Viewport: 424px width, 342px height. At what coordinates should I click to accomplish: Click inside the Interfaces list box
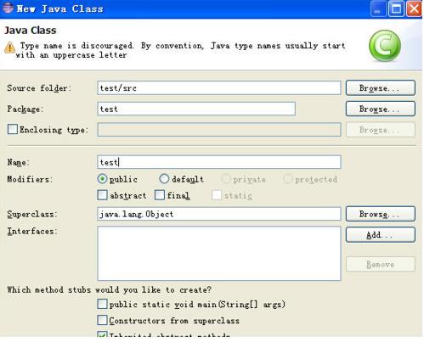click(x=219, y=253)
